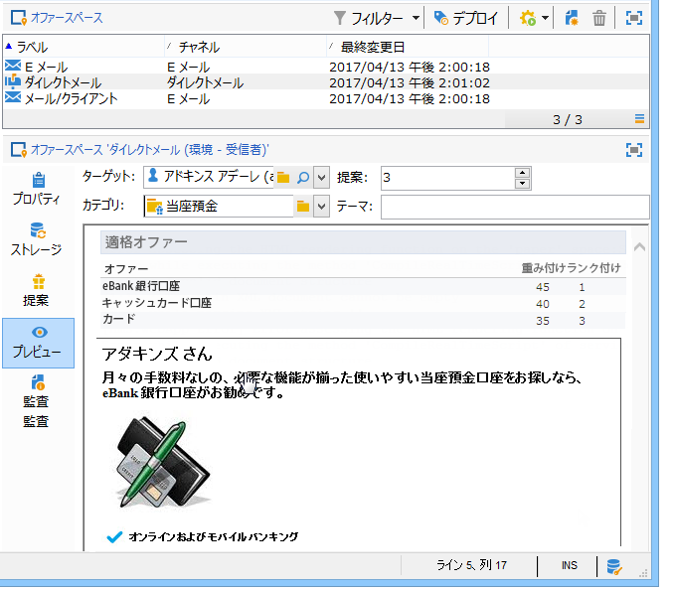Open the プロパティ tab
Screen dimensions: 673x589
coord(38,189)
